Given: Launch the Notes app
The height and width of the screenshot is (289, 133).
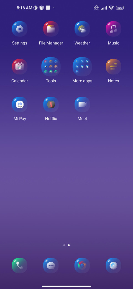Looking at the screenshot, I should [113, 67].
